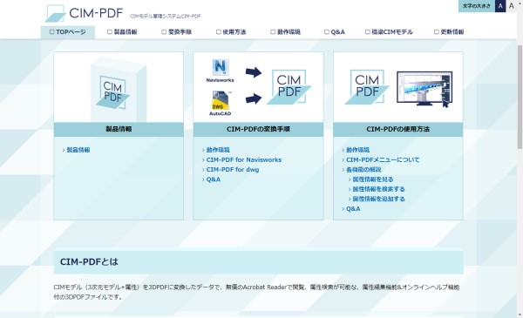The height and width of the screenshot is (318, 523).
Task: Follow the CIM-PDF for dwg link
Action: [233, 169]
